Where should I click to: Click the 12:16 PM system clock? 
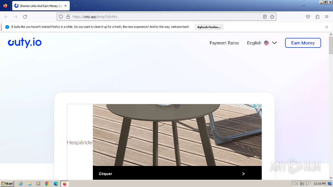320,184
